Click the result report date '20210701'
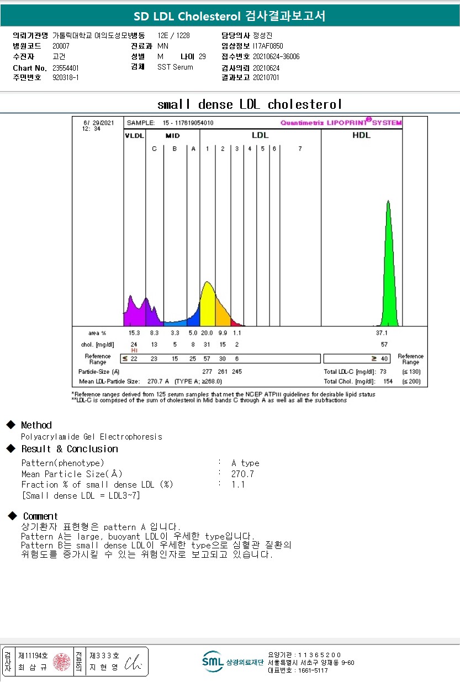460x682 pixels. point(266,77)
